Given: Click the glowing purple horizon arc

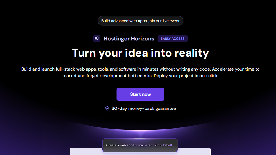Looking at the screenshot, I should point(140,129).
